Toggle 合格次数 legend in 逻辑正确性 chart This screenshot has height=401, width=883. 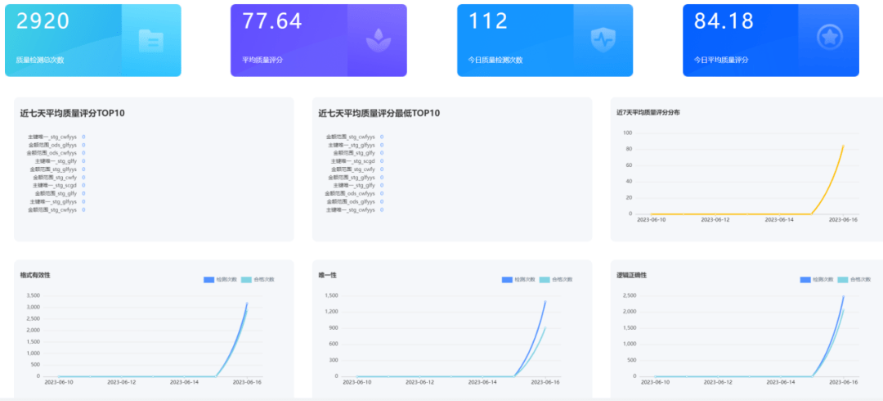pos(854,280)
